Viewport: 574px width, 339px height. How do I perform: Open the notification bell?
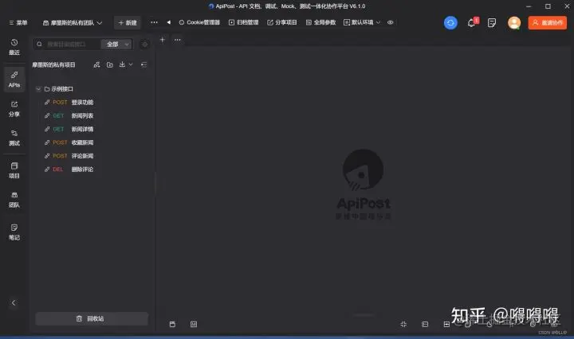pyautogui.click(x=472, y=22)
